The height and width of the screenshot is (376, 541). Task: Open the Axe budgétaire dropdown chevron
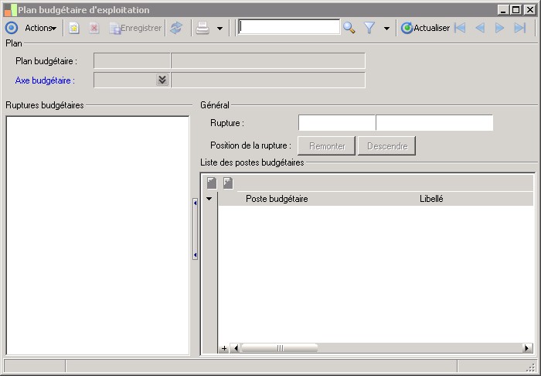pyautogui.click(x=162, y=80)
